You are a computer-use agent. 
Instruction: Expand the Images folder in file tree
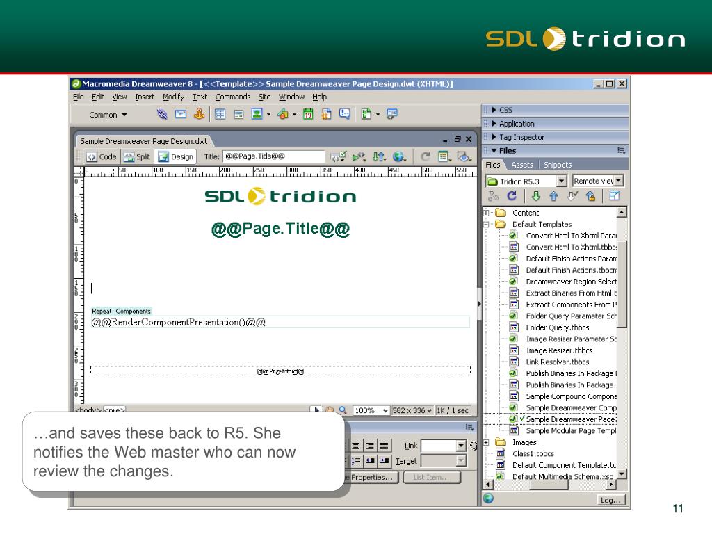(486, 442)
